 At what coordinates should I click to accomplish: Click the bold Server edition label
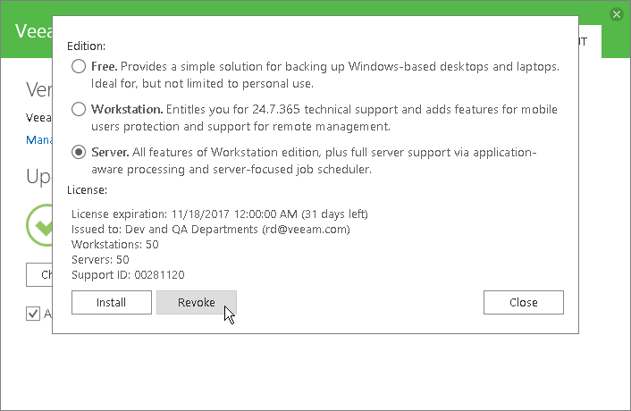click(x=110, y=152)
